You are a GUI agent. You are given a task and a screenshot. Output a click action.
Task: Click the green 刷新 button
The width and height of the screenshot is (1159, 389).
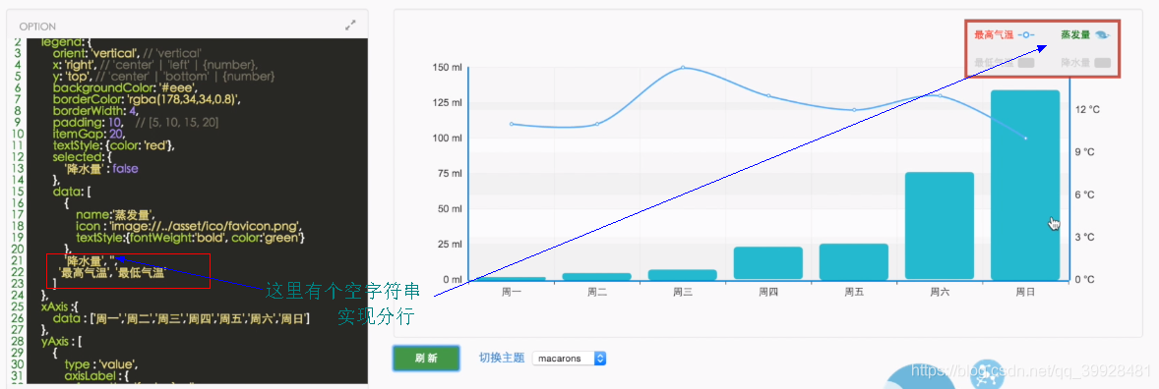click(x=426, y=358)
